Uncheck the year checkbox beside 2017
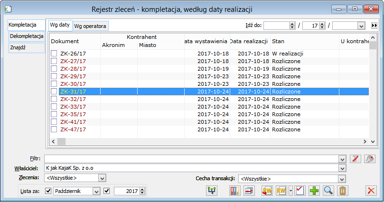 pos(106,191)
